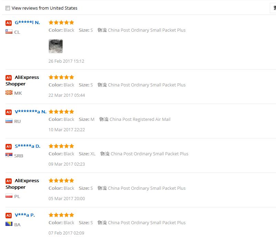Click the Russia flag icon next to RU
The height and width of the screenshot is (239, 276).
click(9, 121)
